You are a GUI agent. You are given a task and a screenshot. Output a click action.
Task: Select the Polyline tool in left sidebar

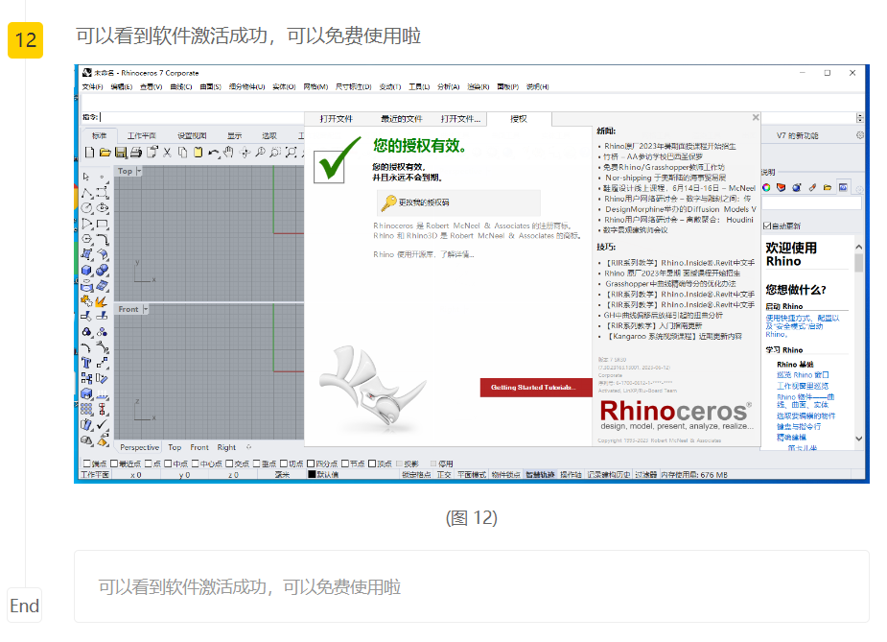click(86, 193)
